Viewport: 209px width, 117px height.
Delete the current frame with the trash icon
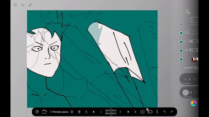coord(79,112)
